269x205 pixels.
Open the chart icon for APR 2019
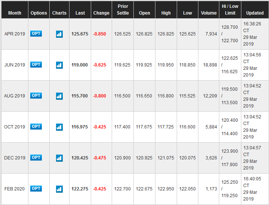tap(59, 34)
